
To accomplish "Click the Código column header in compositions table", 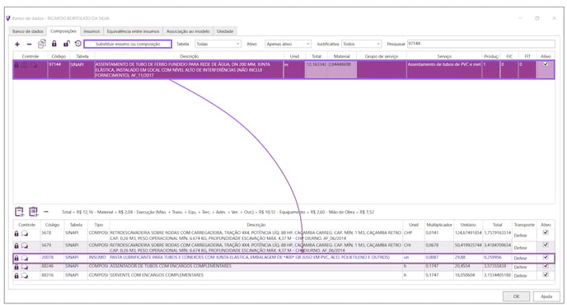I will (x=59, y=56).
